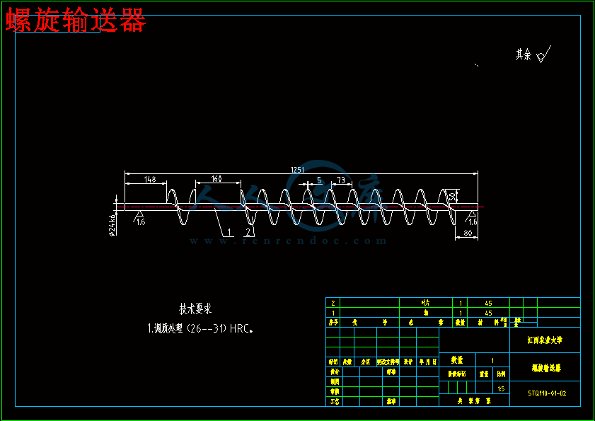The image size is (595, 421).
Task: Click the φ24k6 diameter annotation
Action: (x=112, y=225)
